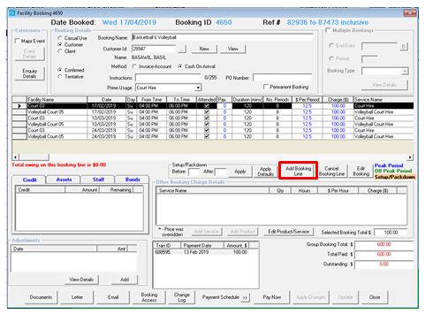Click the New customer button

click(x=204, y=49)
